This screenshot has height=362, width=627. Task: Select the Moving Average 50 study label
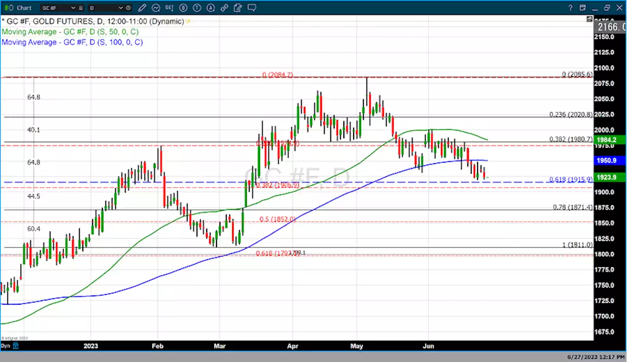click(70, 32)
